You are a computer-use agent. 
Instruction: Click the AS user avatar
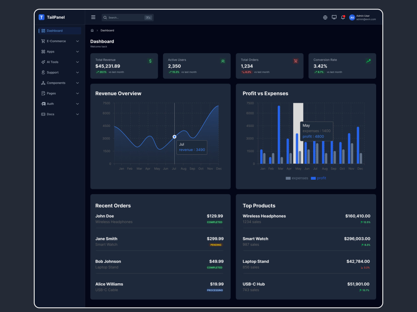(x=352, y=17)
